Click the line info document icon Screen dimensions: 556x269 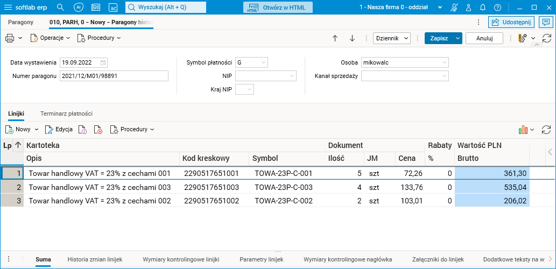click(x=82, y=130)
